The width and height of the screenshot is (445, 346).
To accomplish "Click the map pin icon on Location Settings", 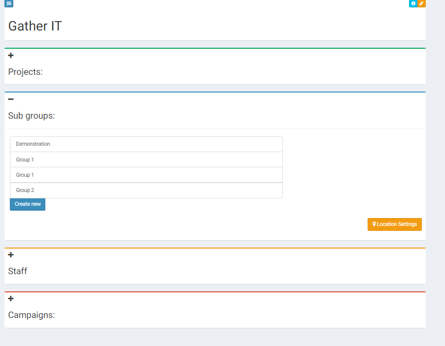I will pos(374,224).
